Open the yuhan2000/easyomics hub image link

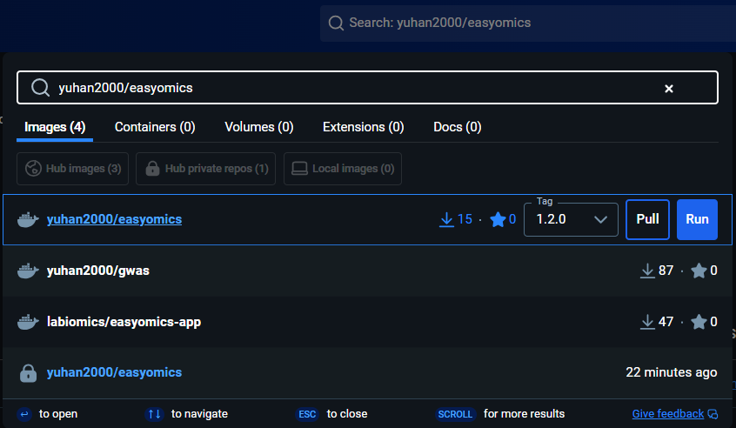pyautogui.click(x=114, y=219)
